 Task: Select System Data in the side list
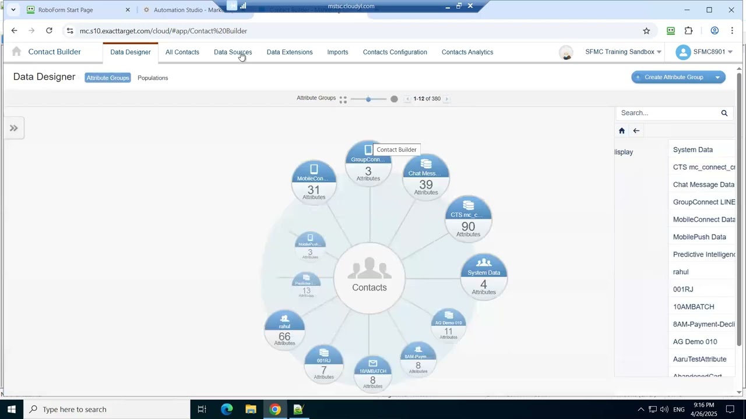pyautogui.click(x=693, y=150)
